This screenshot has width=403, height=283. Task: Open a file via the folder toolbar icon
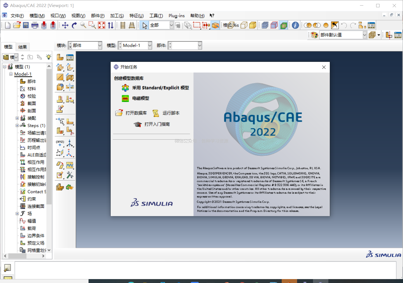[17, 25]
